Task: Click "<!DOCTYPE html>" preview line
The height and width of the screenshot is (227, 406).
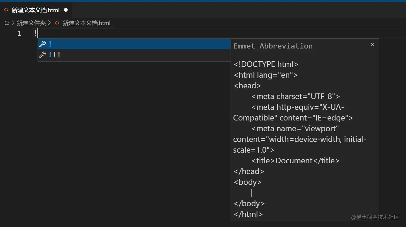Action: (266, 64)
